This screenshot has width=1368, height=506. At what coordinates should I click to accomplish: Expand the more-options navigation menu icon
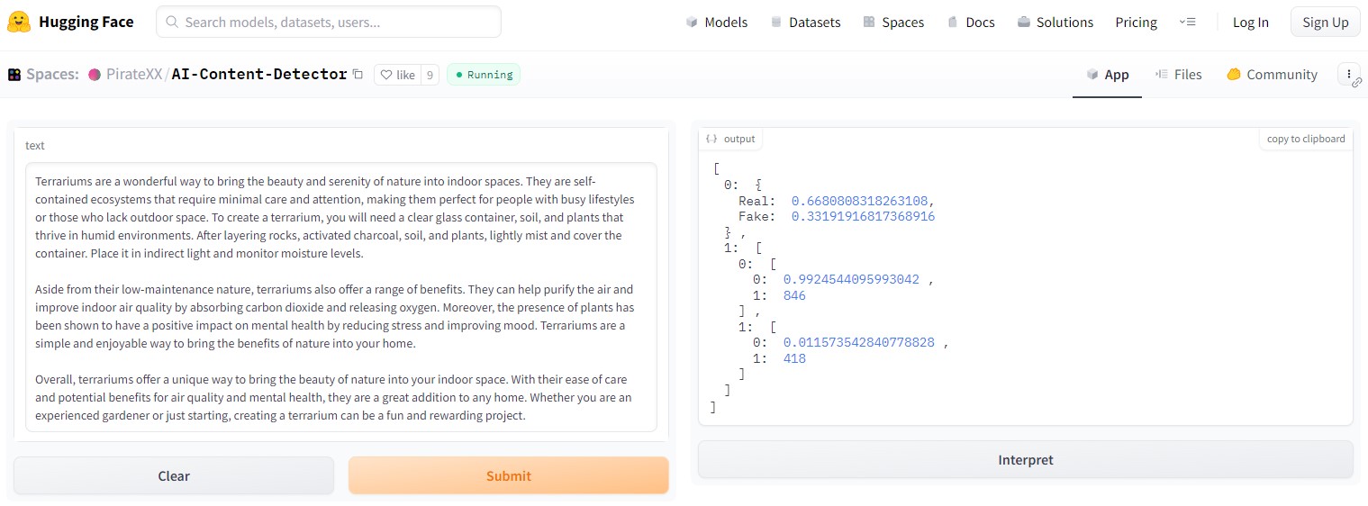[1187, 23]
